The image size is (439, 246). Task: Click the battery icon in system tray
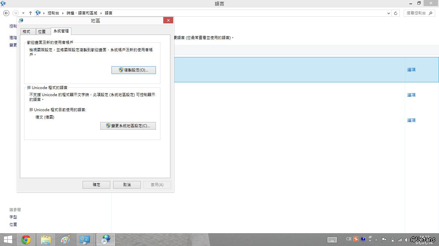click(392, 240)
